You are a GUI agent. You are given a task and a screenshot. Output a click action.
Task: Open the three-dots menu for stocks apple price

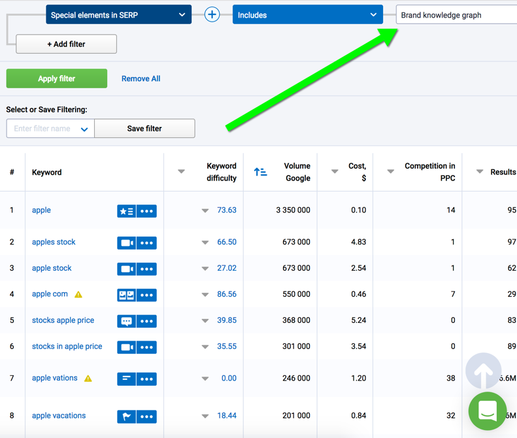146,321
